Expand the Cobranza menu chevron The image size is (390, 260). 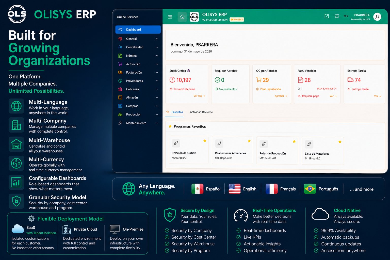pos(157,89)
